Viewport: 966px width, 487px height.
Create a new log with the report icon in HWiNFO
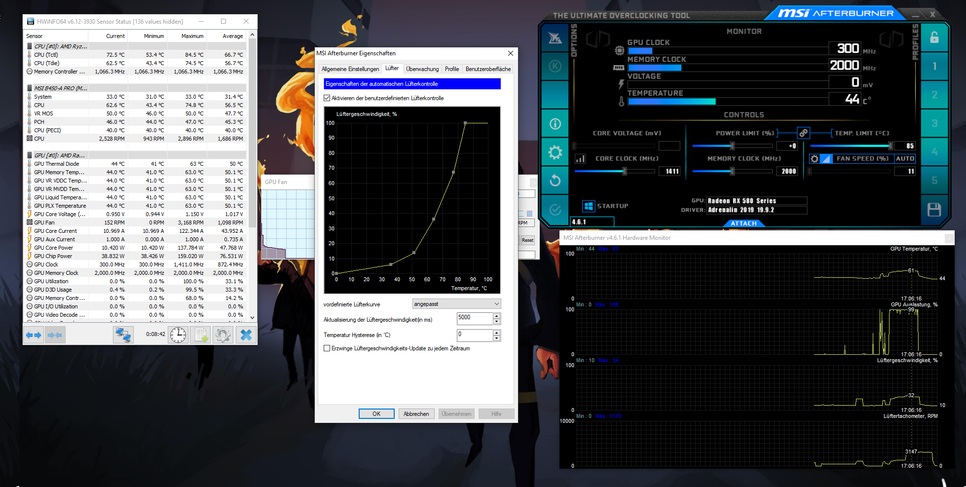(x=200, y=335)
